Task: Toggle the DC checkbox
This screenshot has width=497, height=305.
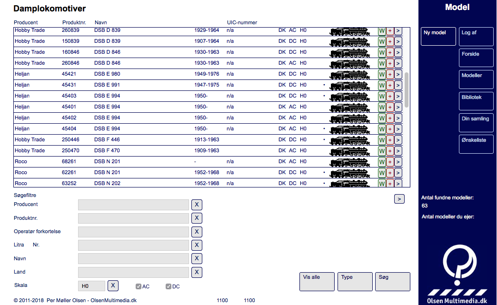Action: coord(169,286)
